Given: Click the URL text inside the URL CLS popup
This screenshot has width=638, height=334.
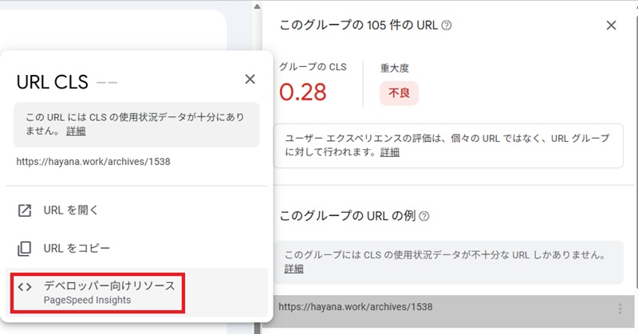Looking at the screenshot, I should click(x=93, y=162).
